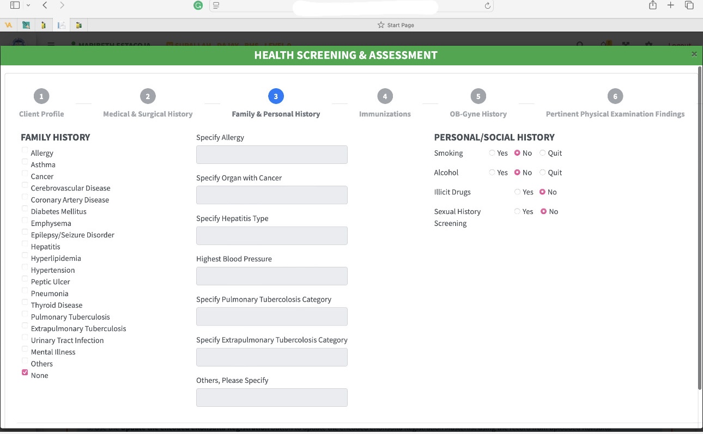Check the Diabetes Mellitus checkbox
Image resolution: width=703 pixels, height=434 pixels.
click(x=25, y=209)
